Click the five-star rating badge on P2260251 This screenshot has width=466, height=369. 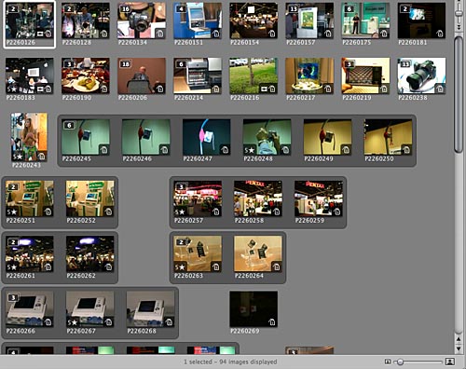pos(12,212)
